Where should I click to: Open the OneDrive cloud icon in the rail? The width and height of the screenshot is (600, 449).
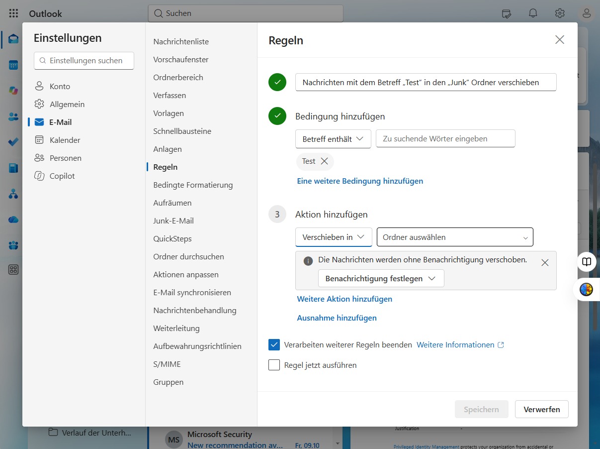tap(13, 220)
